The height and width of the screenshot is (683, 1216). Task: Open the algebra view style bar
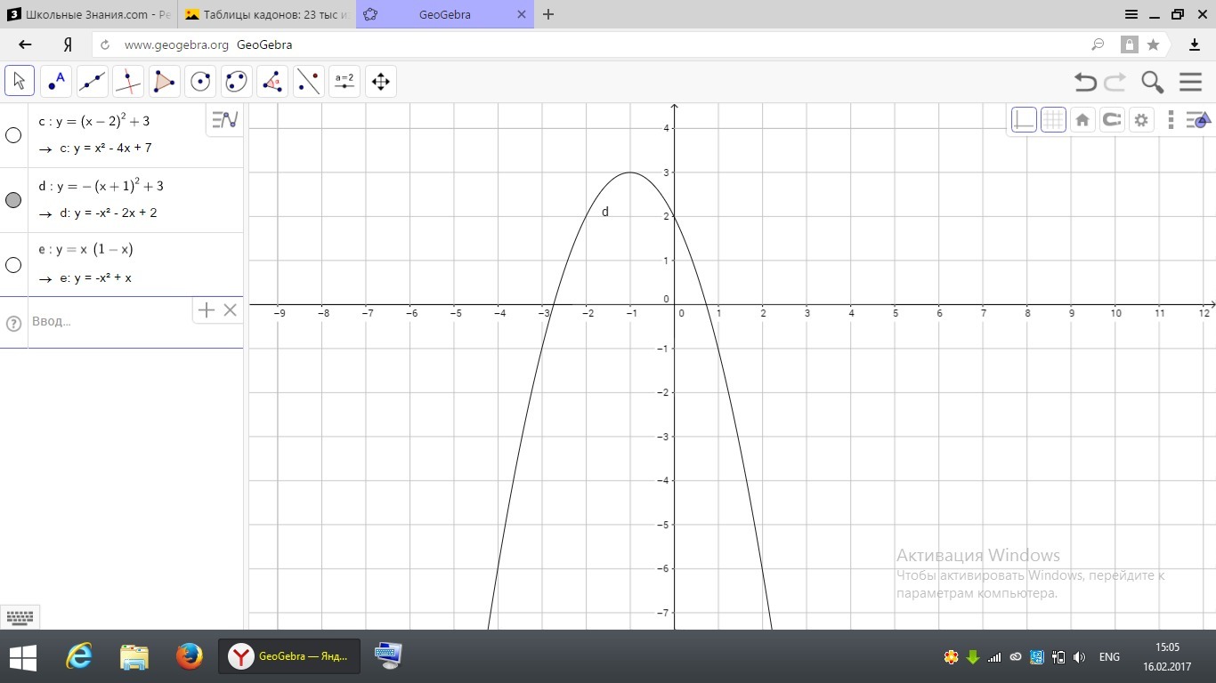point(225,119)
